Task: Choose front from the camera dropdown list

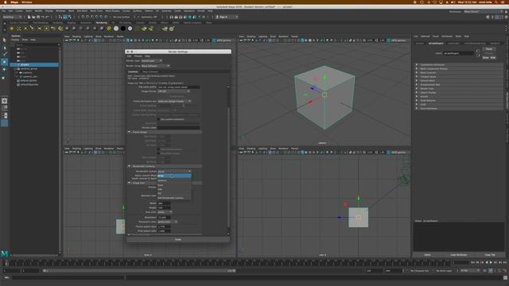Action: coord(174,185)
